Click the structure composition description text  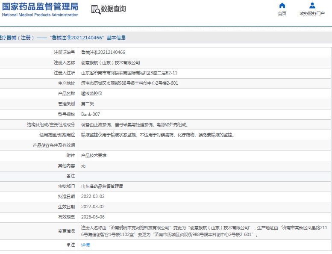point(135,125)
